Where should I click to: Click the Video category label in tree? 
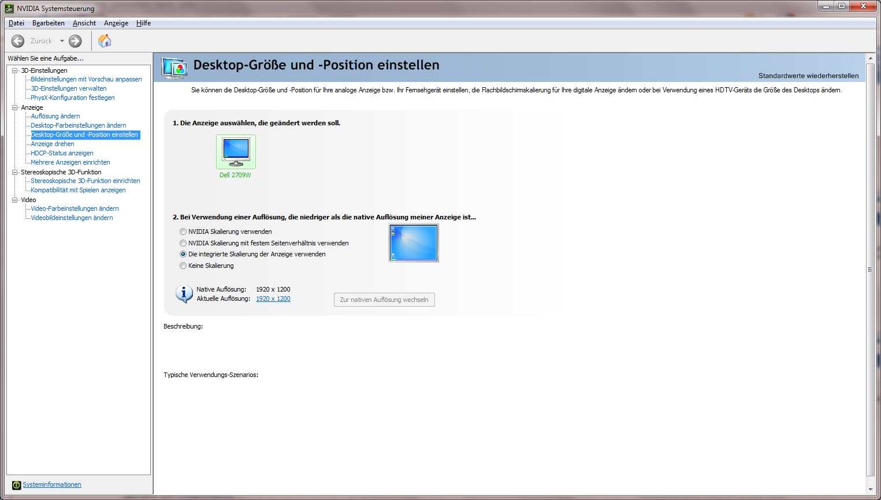point(28,200)
